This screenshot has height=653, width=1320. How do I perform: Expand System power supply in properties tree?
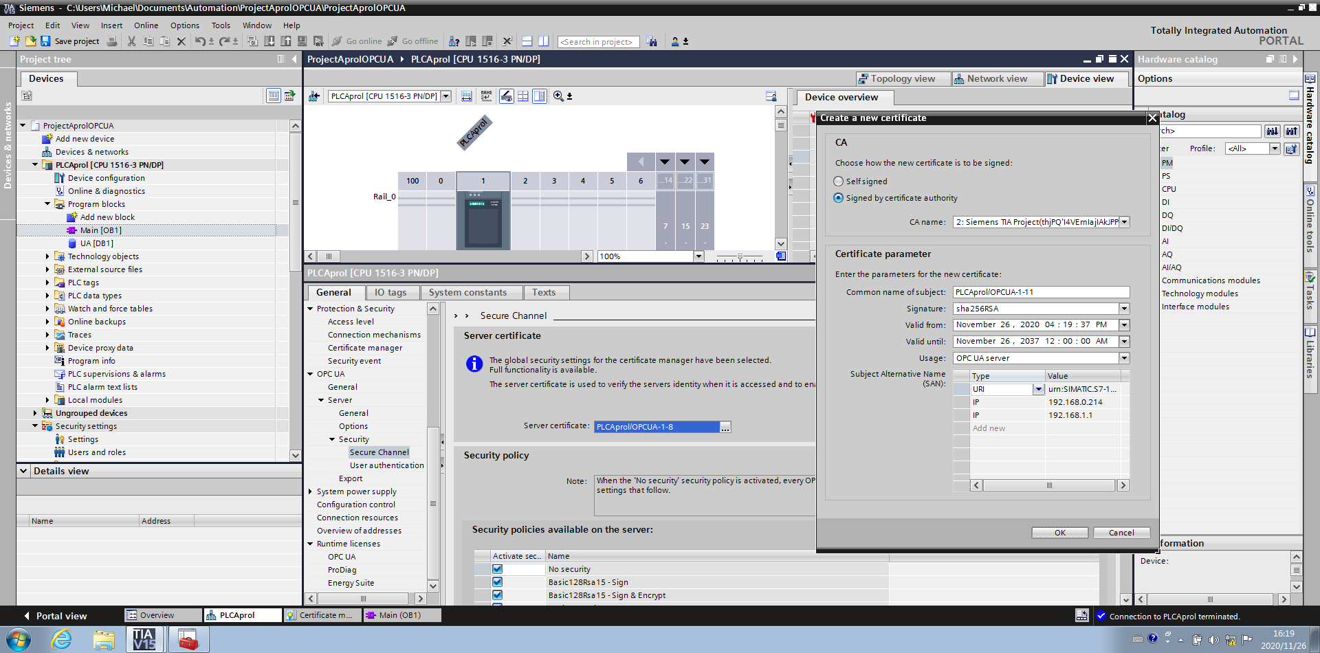pyautogui.click(x=310, y=491)
